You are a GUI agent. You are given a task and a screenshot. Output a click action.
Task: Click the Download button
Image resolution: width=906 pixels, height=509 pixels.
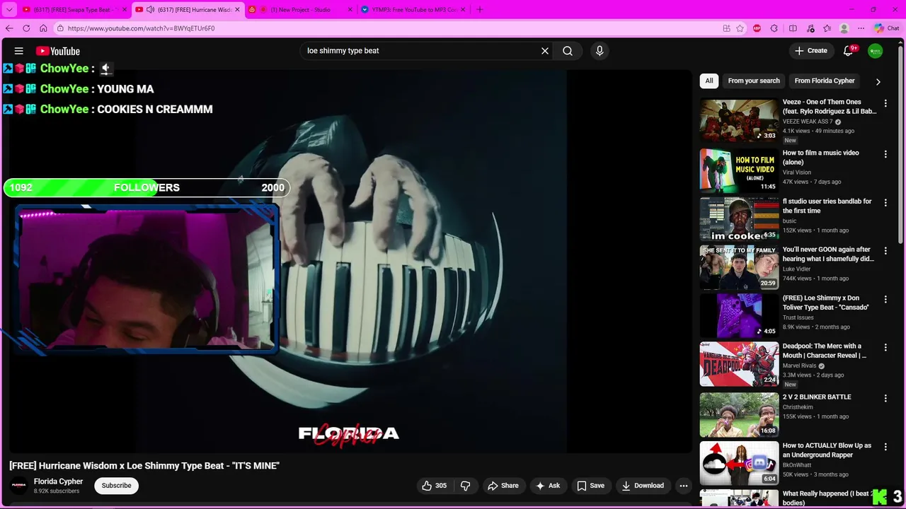point(643,486)
